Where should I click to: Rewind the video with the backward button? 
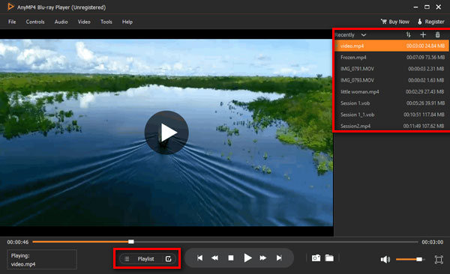[x=214, y=258]
